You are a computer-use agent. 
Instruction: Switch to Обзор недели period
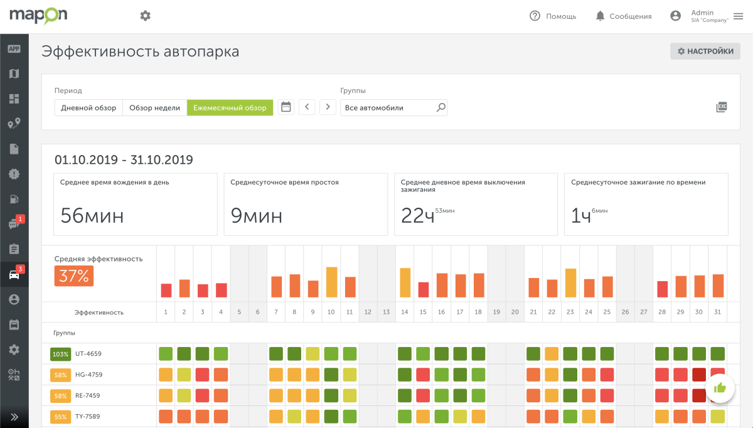[154, 107]
